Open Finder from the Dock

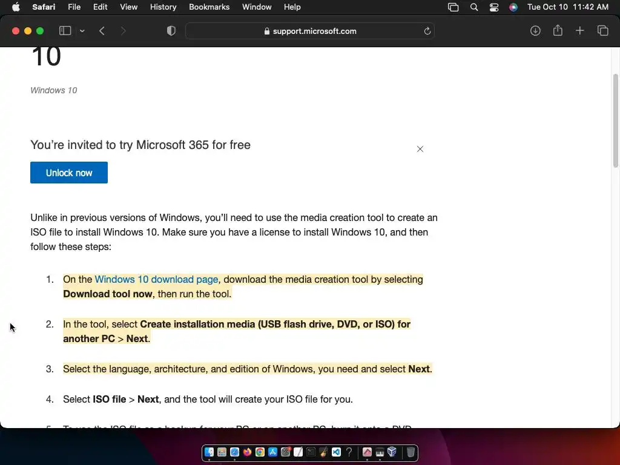click(209, 452)
